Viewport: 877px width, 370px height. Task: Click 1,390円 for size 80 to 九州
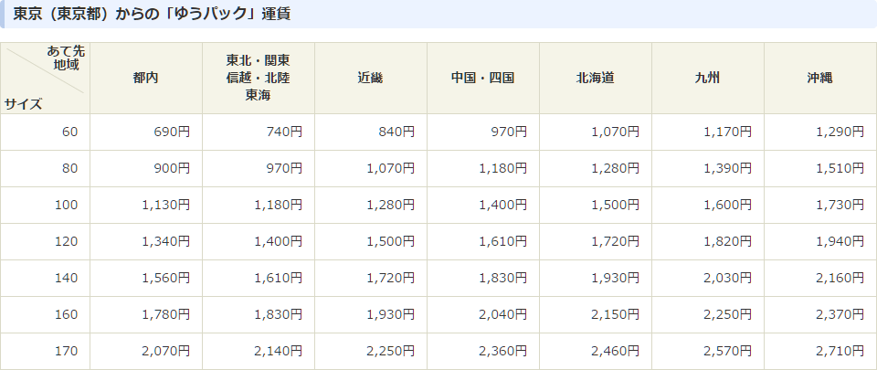point(728,168)
